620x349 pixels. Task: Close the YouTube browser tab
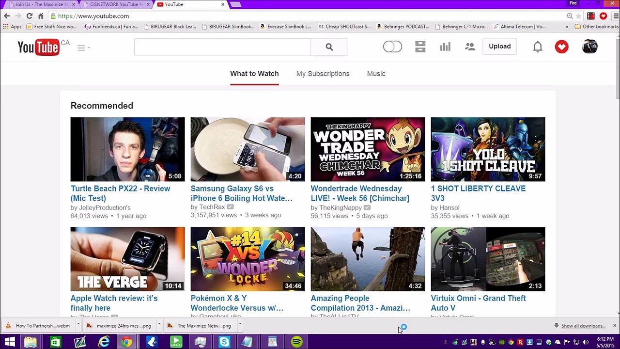click(x=223, y=4)
